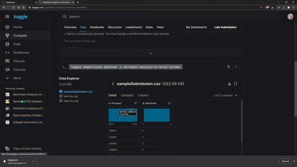Screen dimensions: 297x167
Task: Click the Sentiment histogram chart
Action: [x=157, y=115]
